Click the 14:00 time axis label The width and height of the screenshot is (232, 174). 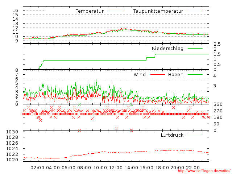tap(131, 168)
